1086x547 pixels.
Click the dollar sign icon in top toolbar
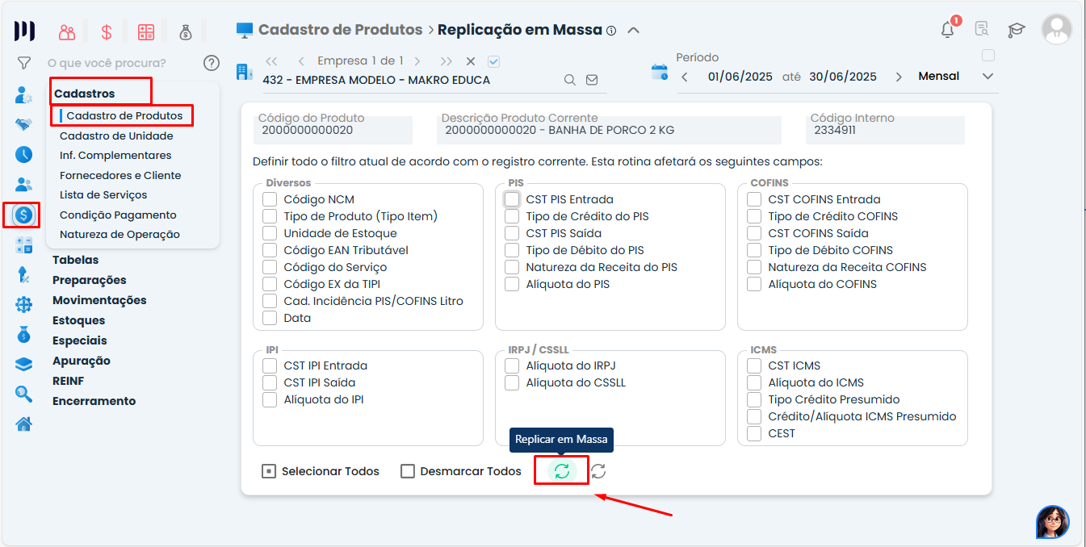point(107,32)
